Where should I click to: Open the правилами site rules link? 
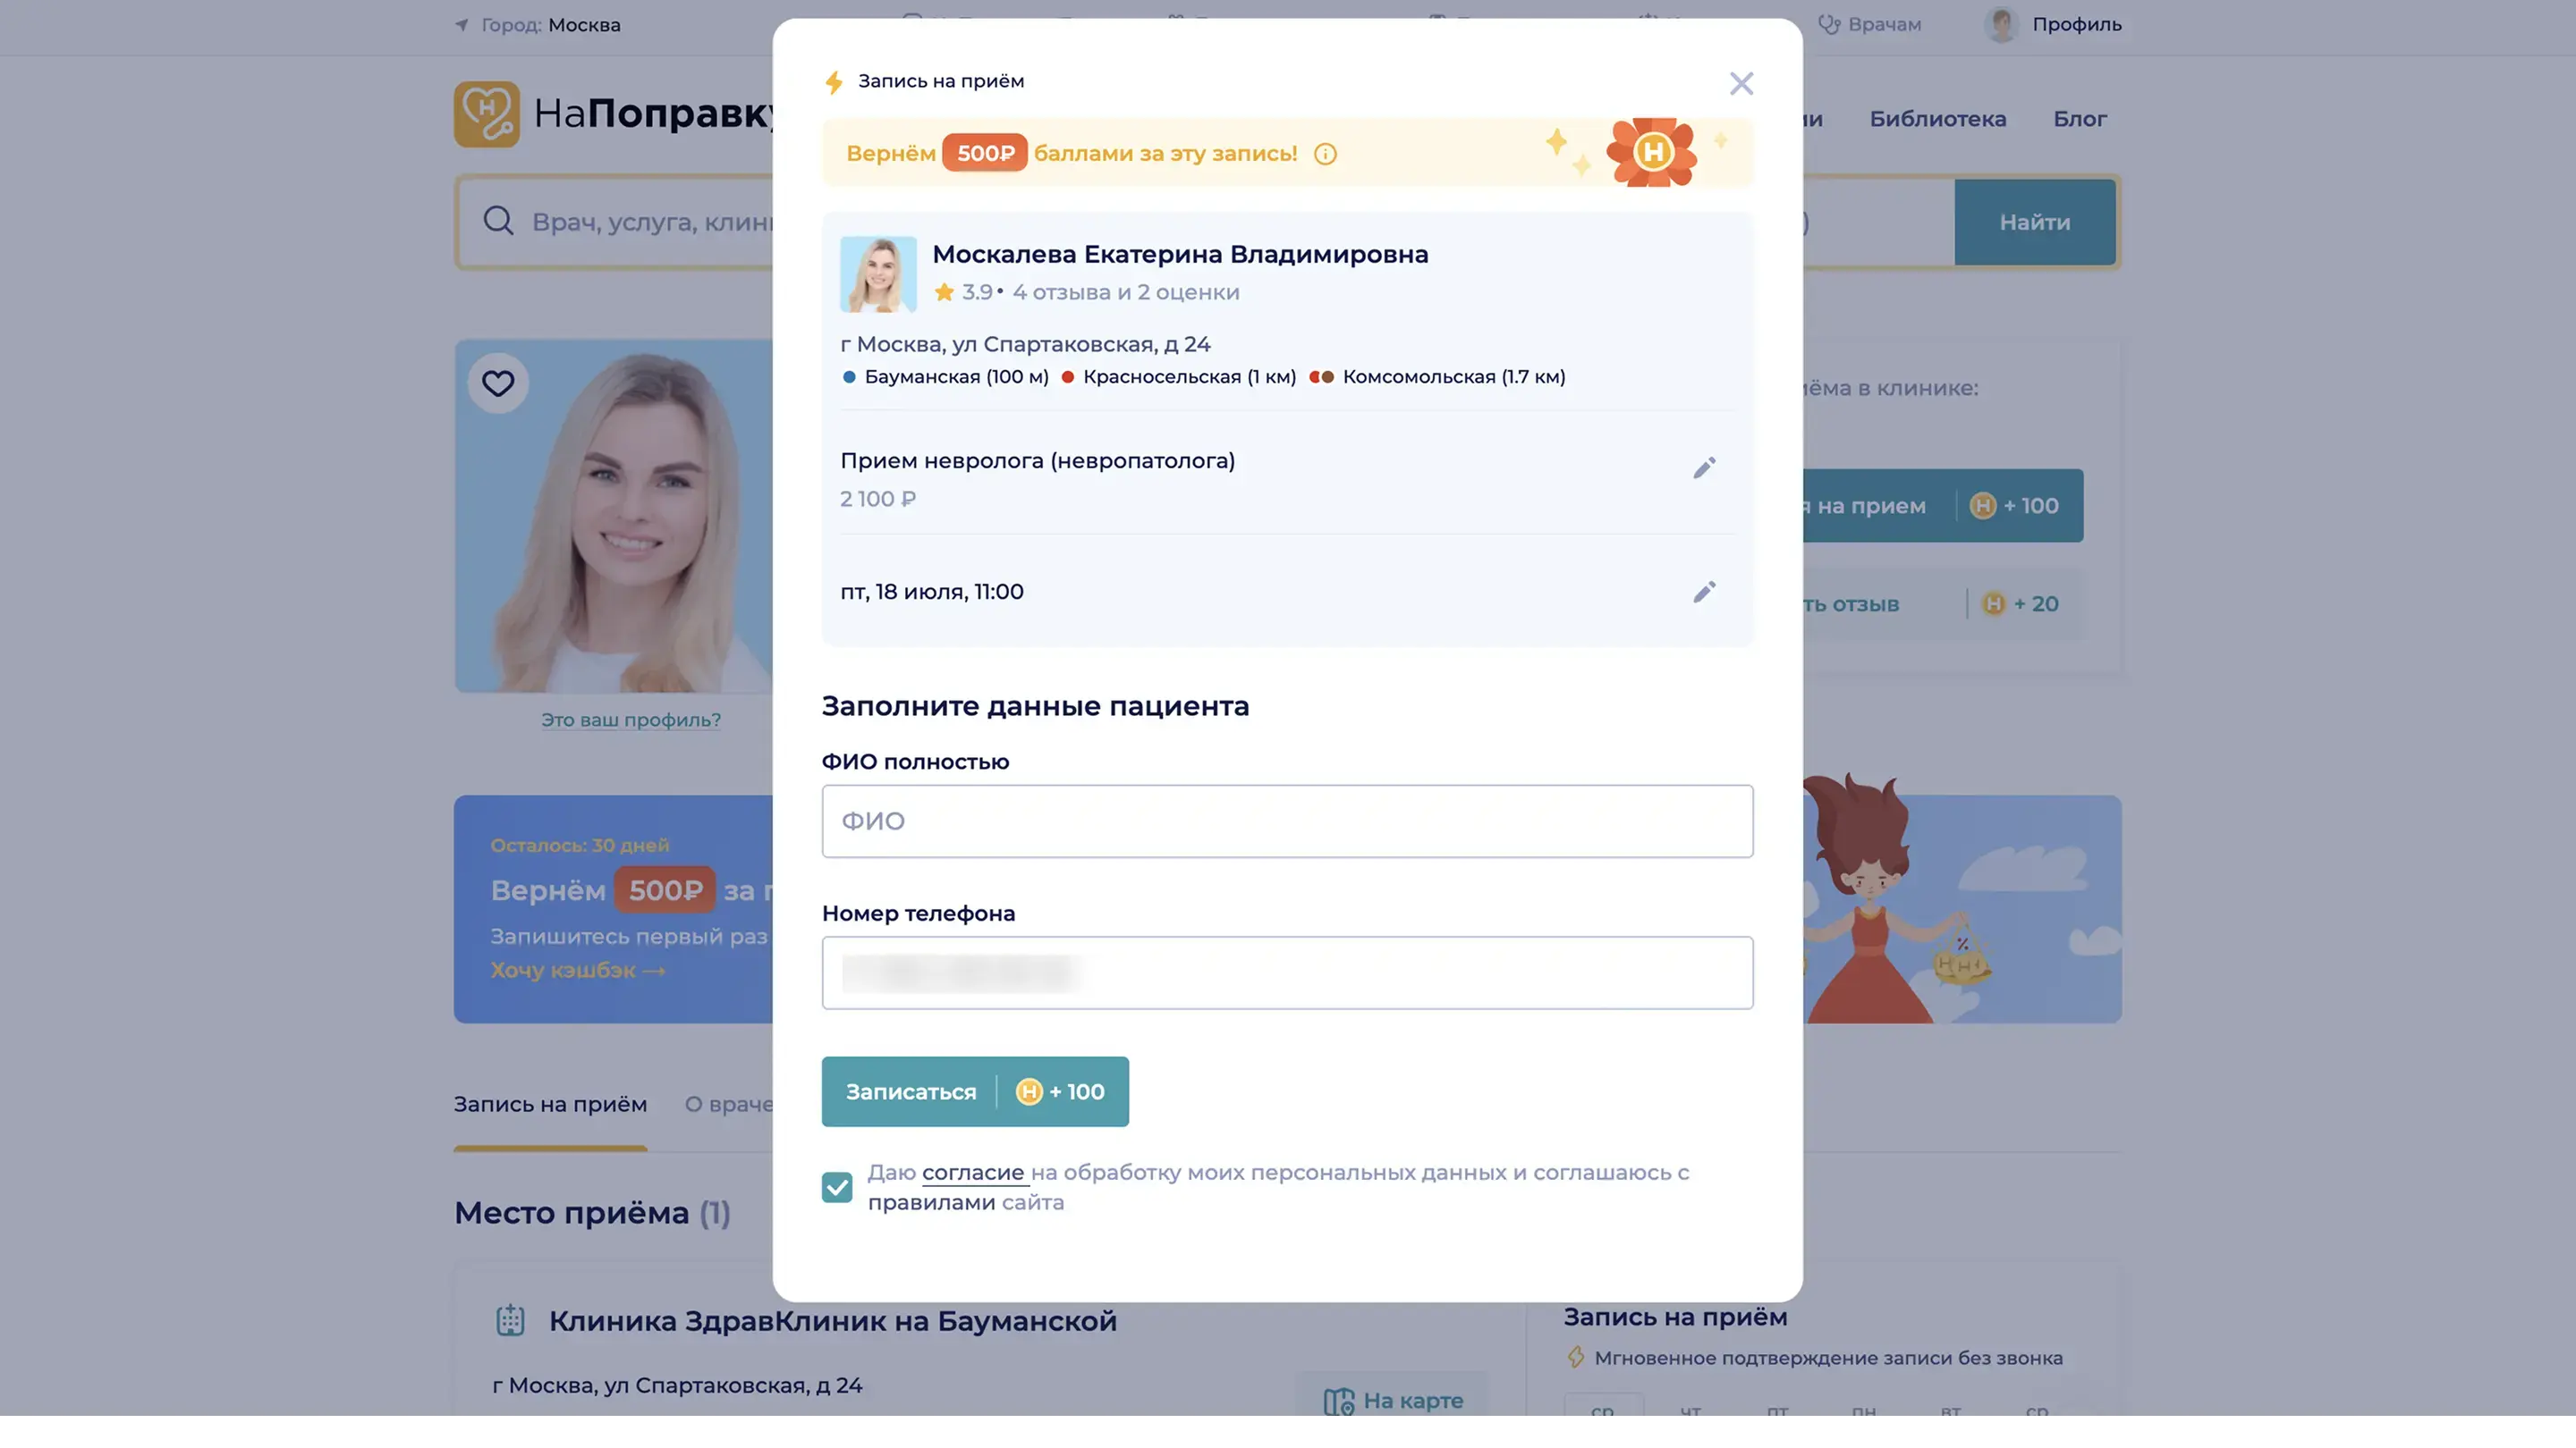click(930, 1202)
